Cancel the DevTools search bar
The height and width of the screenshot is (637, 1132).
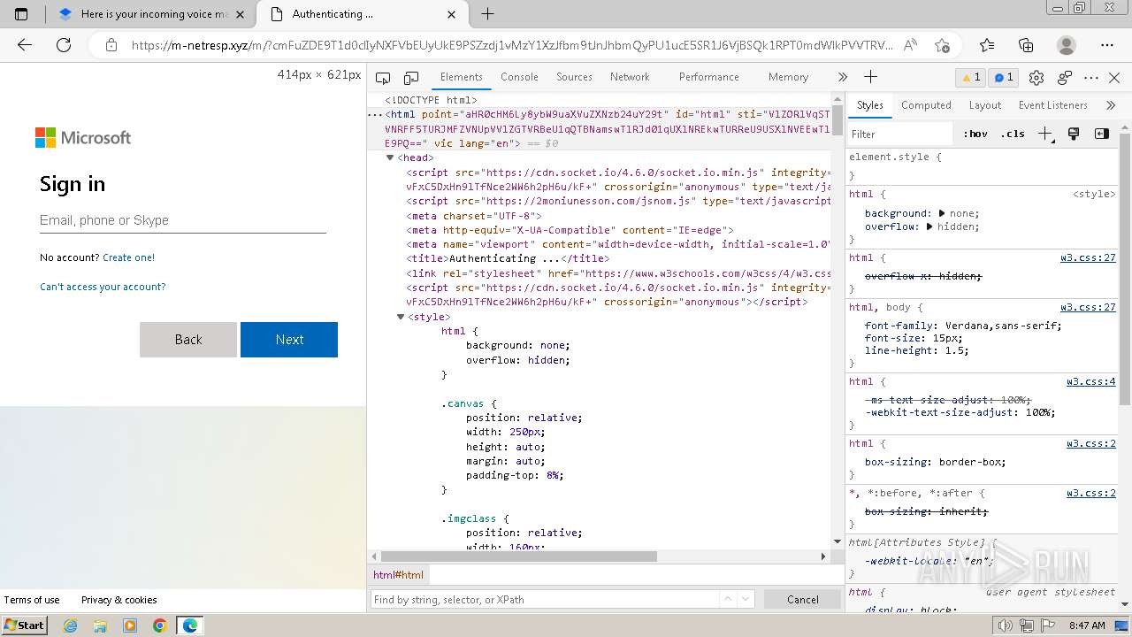point(803,599)
